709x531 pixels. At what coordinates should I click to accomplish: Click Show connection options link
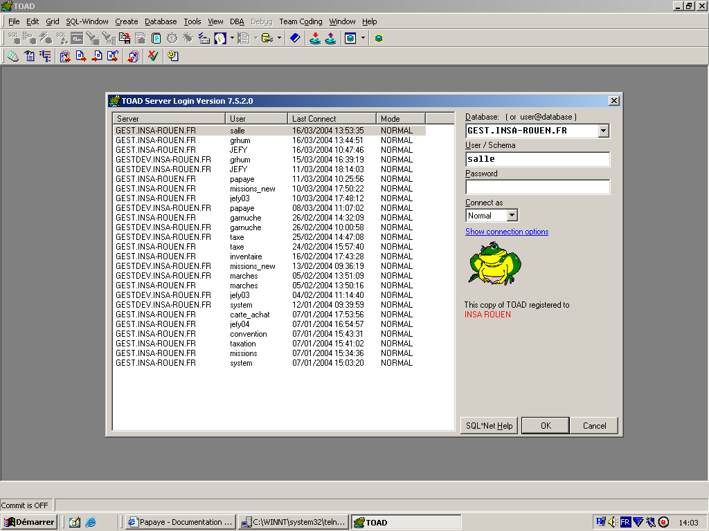pyautogui.click(x=506, y=232)
